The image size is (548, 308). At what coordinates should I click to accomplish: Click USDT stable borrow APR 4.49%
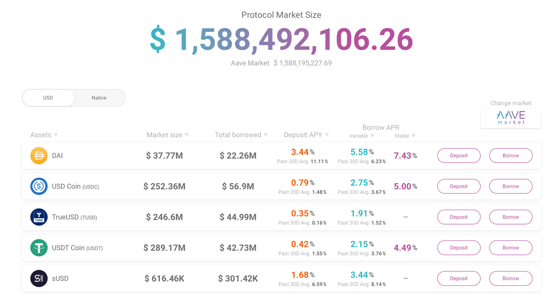pyautogui.click(x=405, y=248)
